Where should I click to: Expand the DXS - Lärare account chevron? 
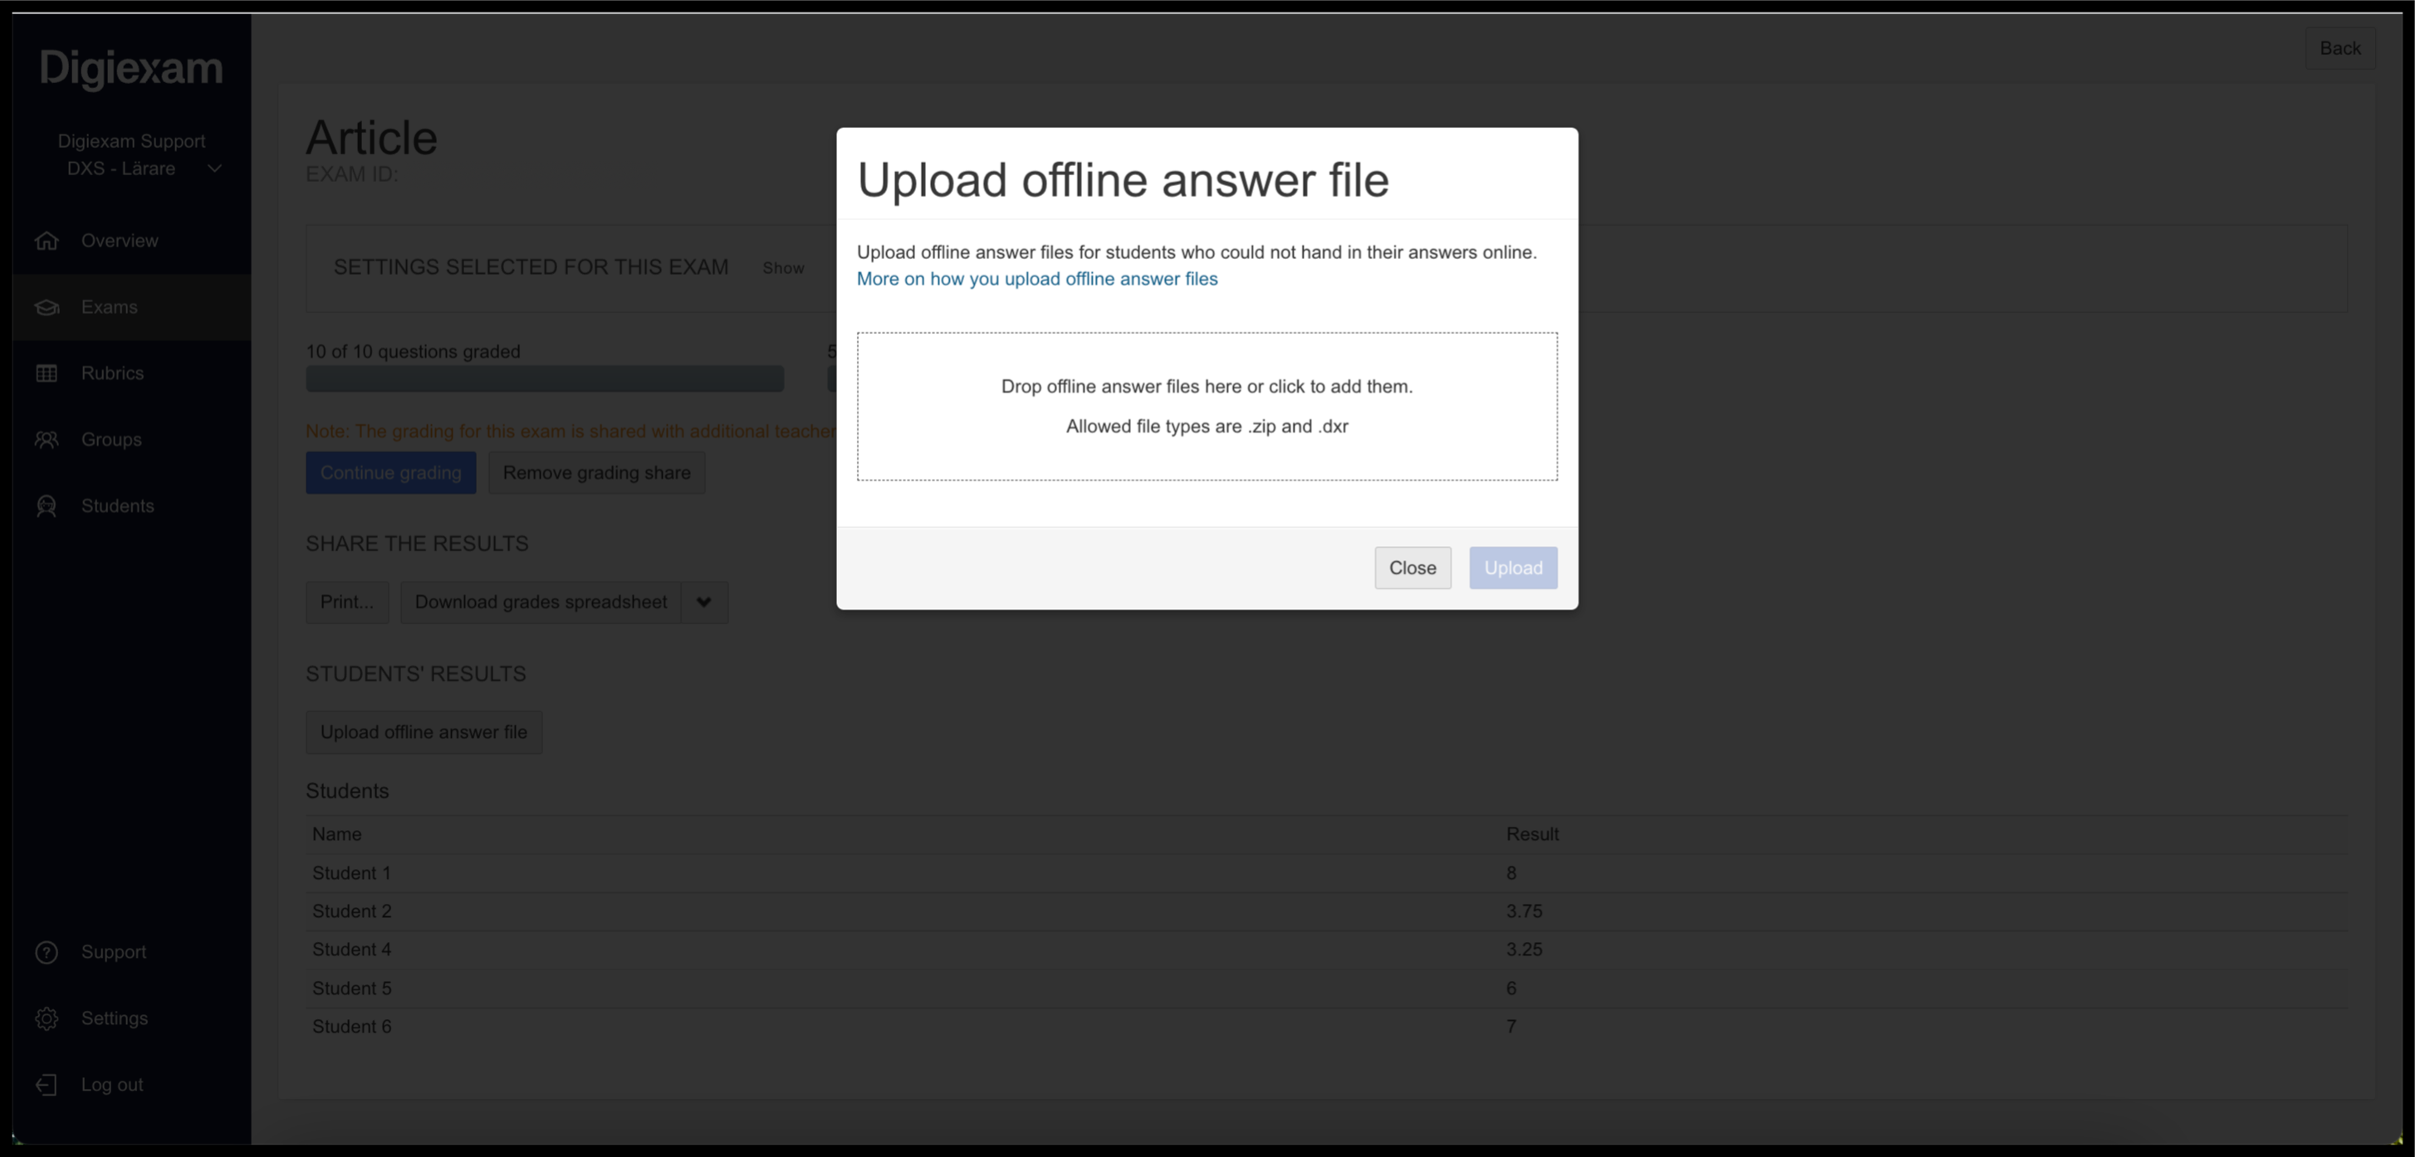pyautogui.click(x=215, y=168)
